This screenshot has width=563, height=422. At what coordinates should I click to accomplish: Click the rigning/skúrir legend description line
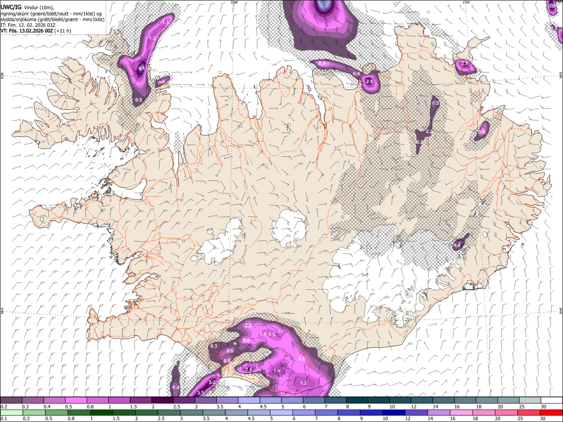51,14
